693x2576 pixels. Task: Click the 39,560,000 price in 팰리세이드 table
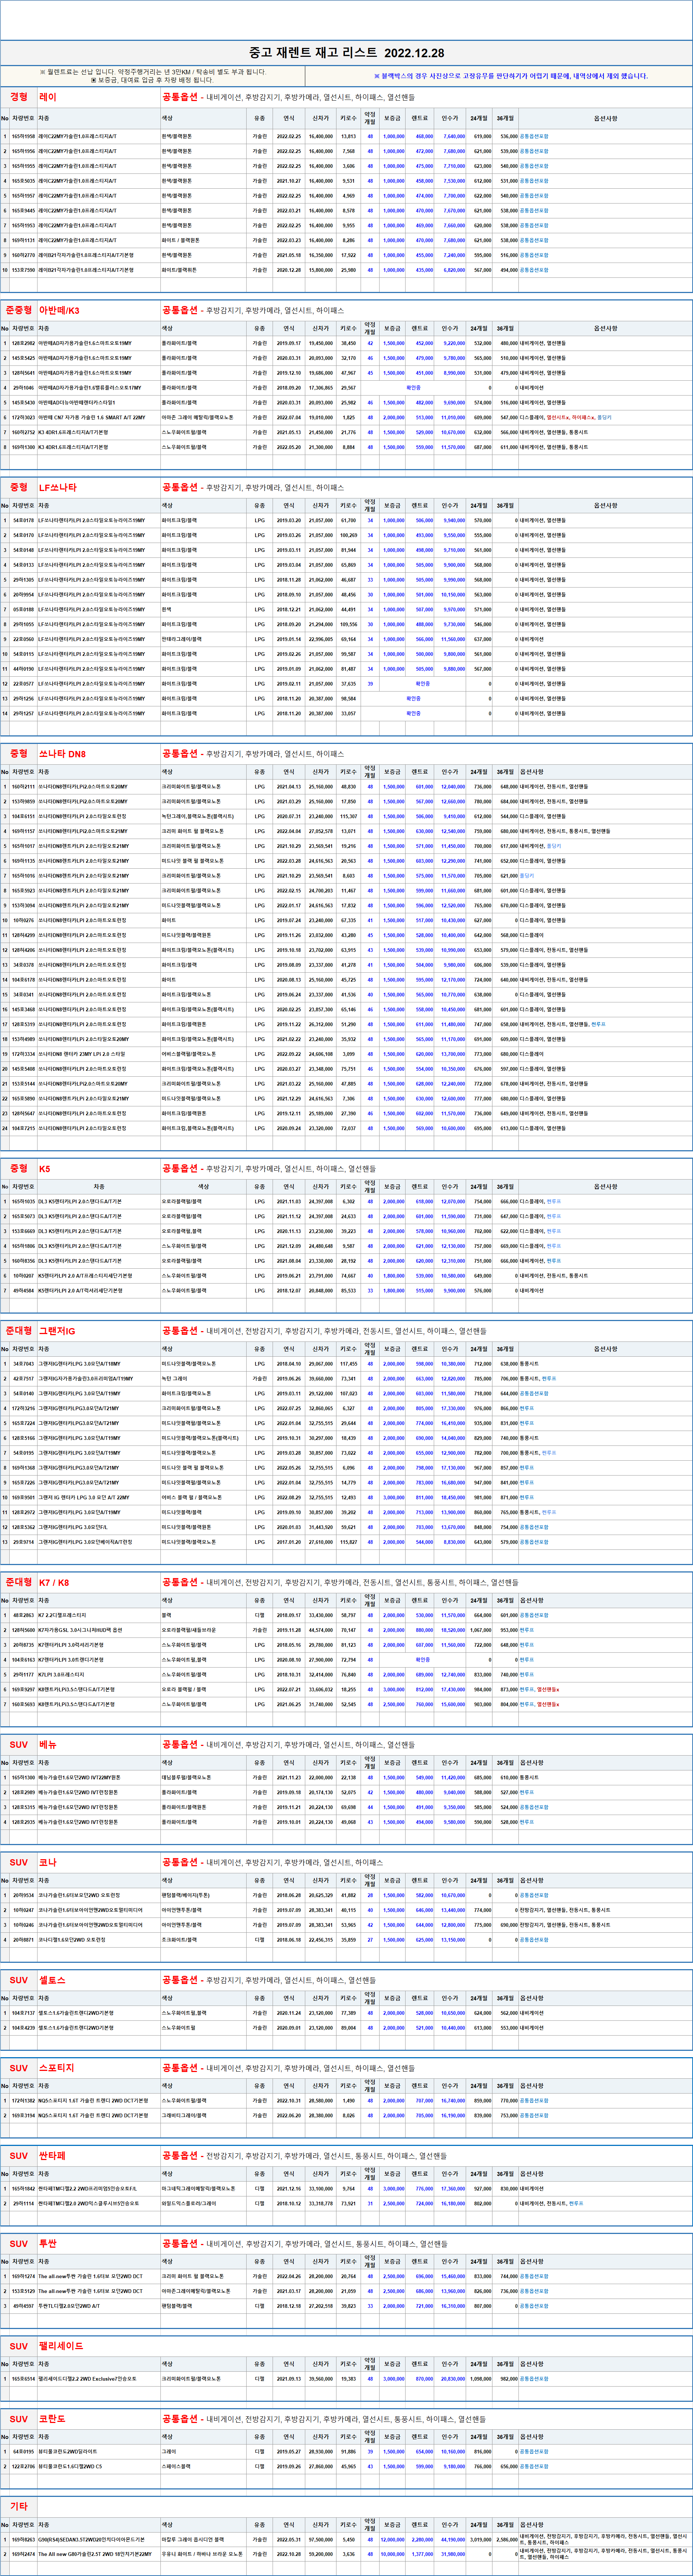coord(321,2379)
